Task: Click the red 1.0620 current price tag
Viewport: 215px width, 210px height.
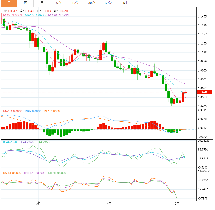Action: click(205, 92)
